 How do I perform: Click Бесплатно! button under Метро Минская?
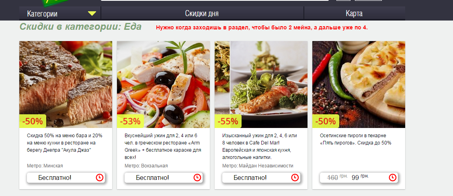[66, 177]
